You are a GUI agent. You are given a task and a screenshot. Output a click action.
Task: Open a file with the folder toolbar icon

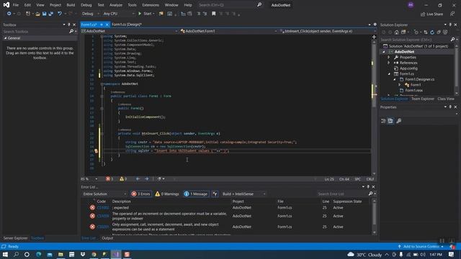click(x=37, y=14)
